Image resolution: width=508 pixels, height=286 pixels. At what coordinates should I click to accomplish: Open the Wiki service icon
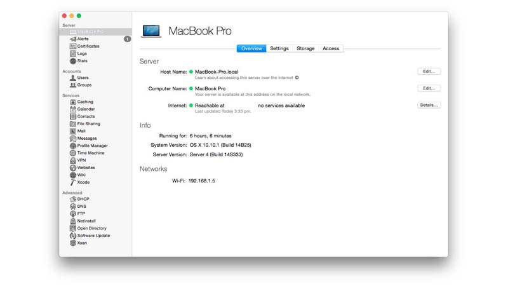[73, 175]
